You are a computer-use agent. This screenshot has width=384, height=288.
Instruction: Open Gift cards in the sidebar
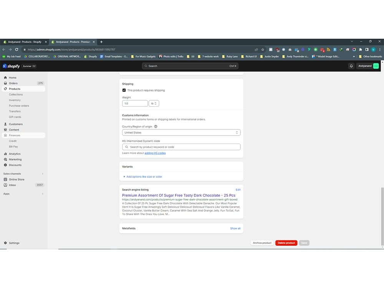pyautogui.click(x=15, y=117)
